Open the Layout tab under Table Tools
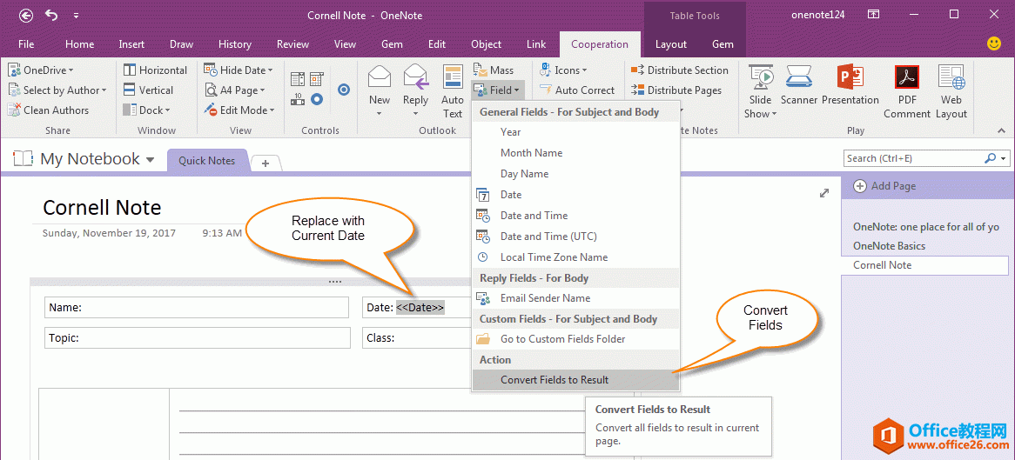The image size is (1015, 460). pos(670,44)
